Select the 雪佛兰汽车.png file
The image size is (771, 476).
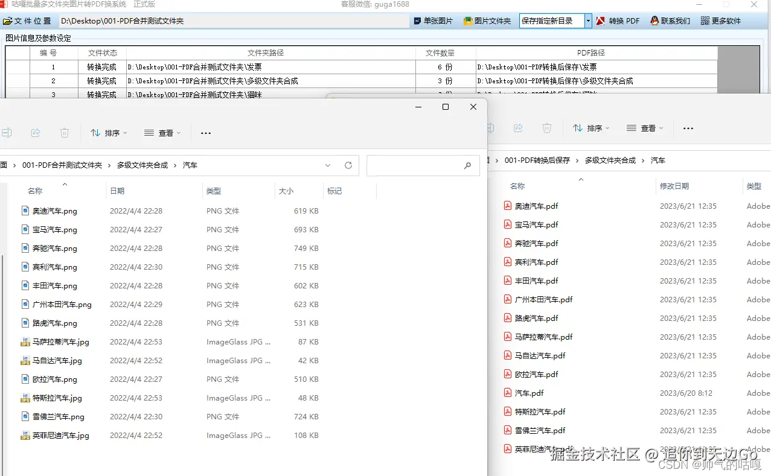(59, 416)
